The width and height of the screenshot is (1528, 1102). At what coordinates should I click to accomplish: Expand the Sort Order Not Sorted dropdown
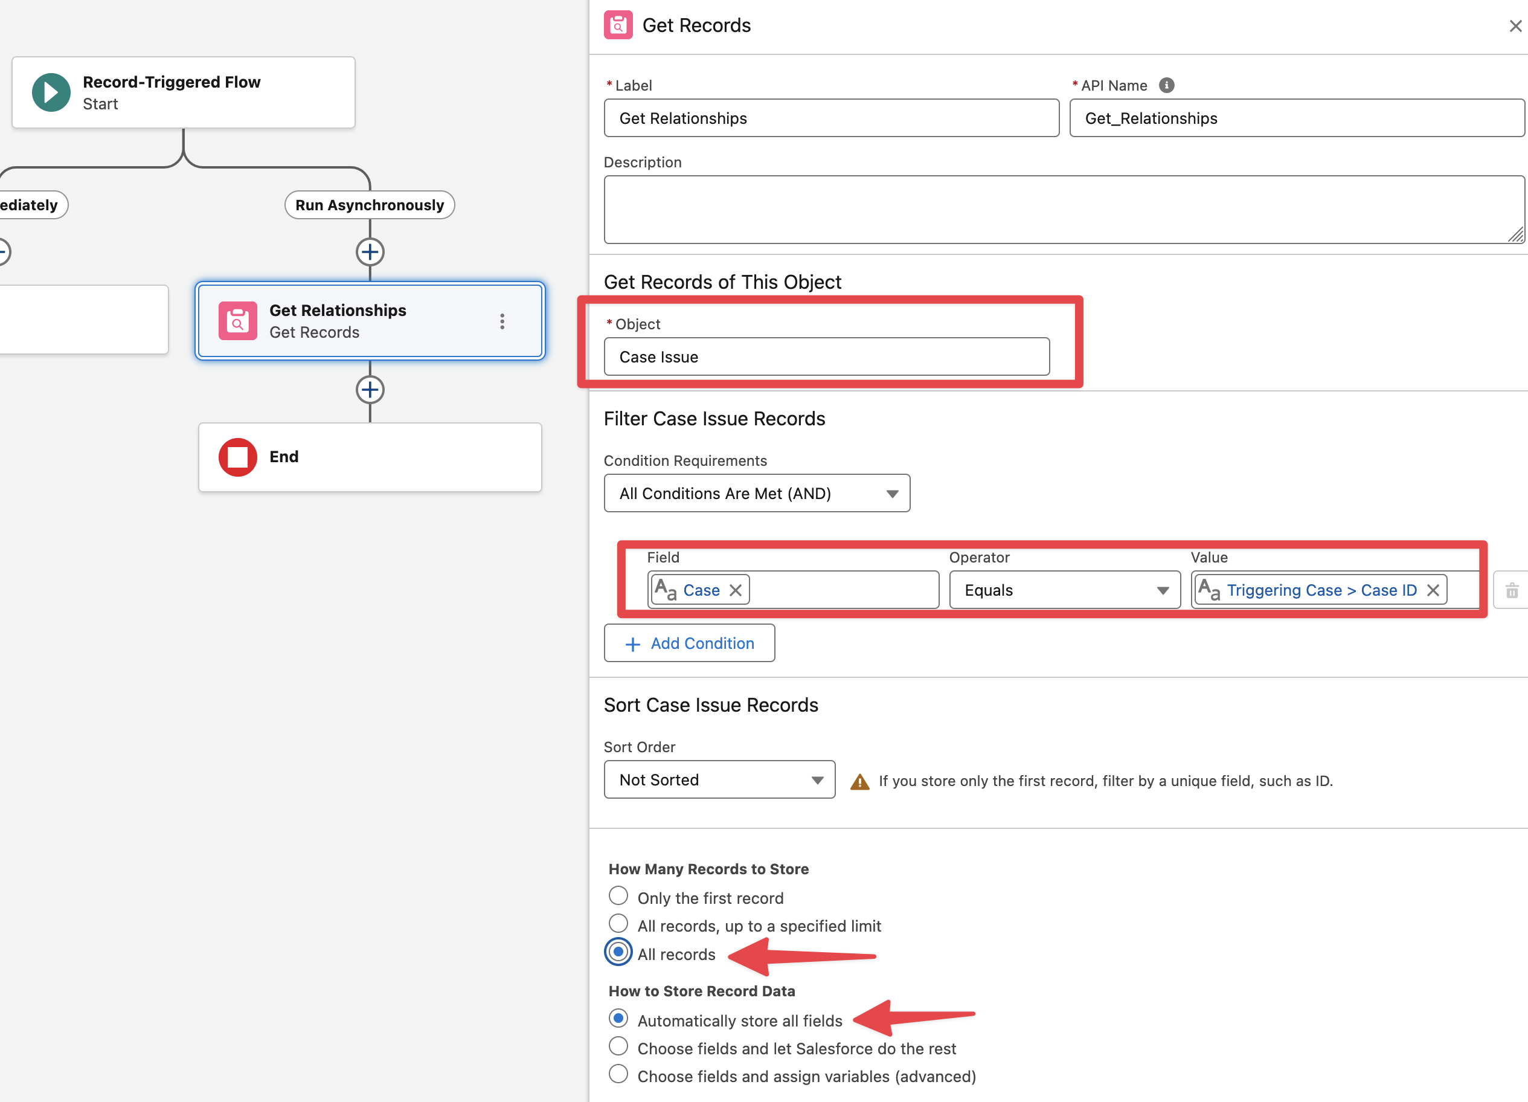coord(719,780)
